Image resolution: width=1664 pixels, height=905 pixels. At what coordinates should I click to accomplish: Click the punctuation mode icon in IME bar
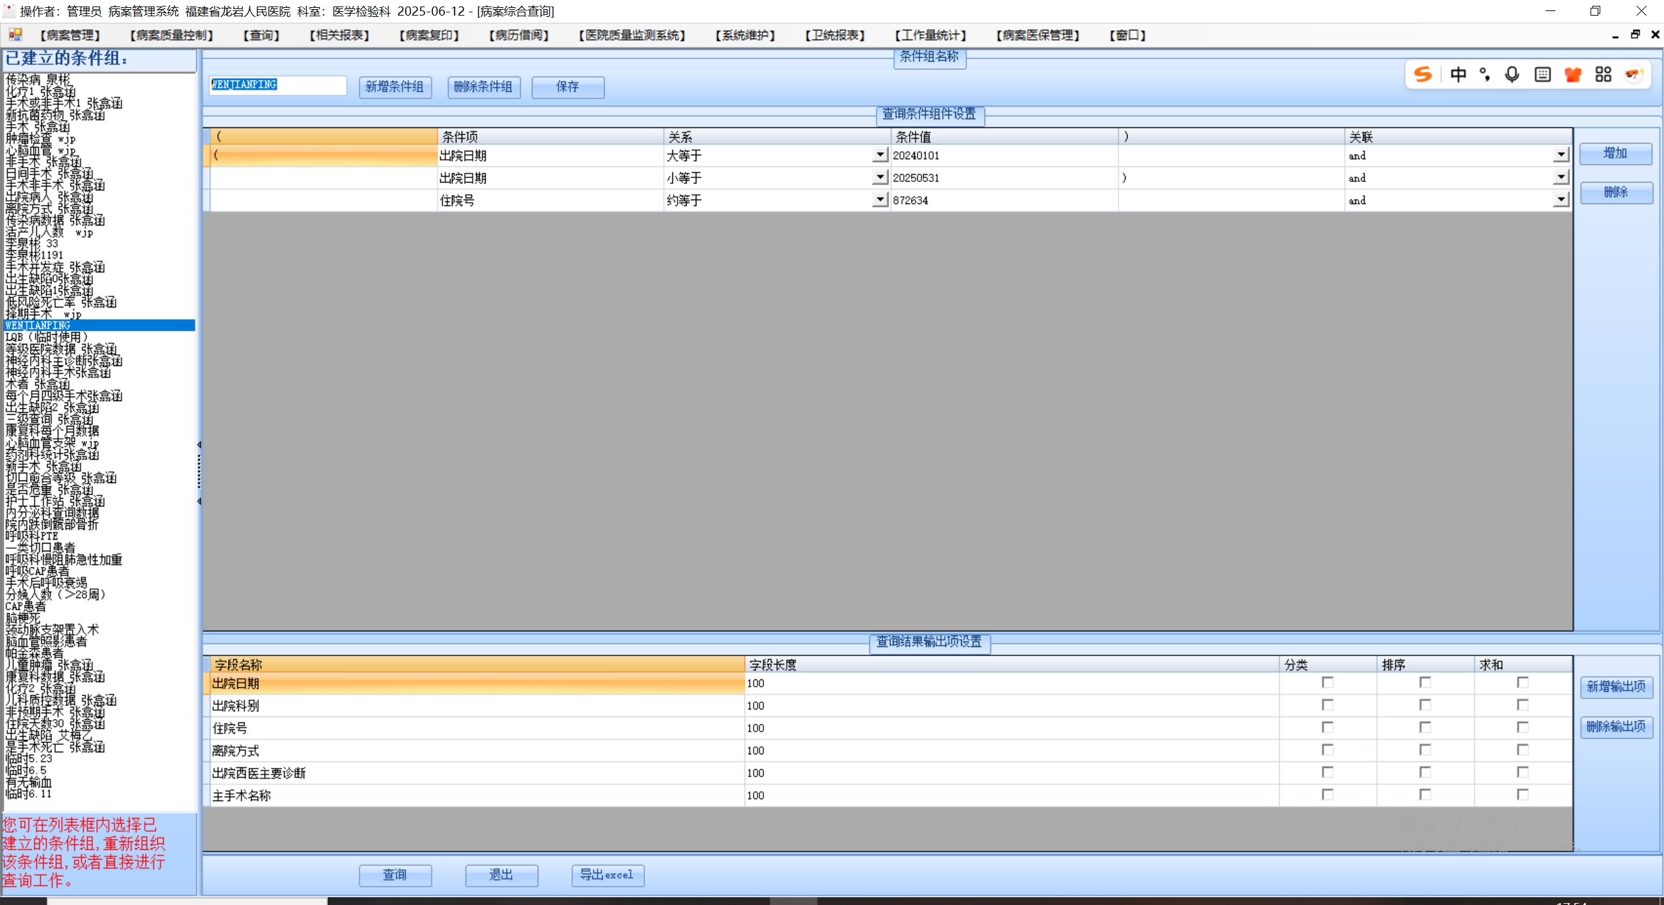coord(1485,75)
